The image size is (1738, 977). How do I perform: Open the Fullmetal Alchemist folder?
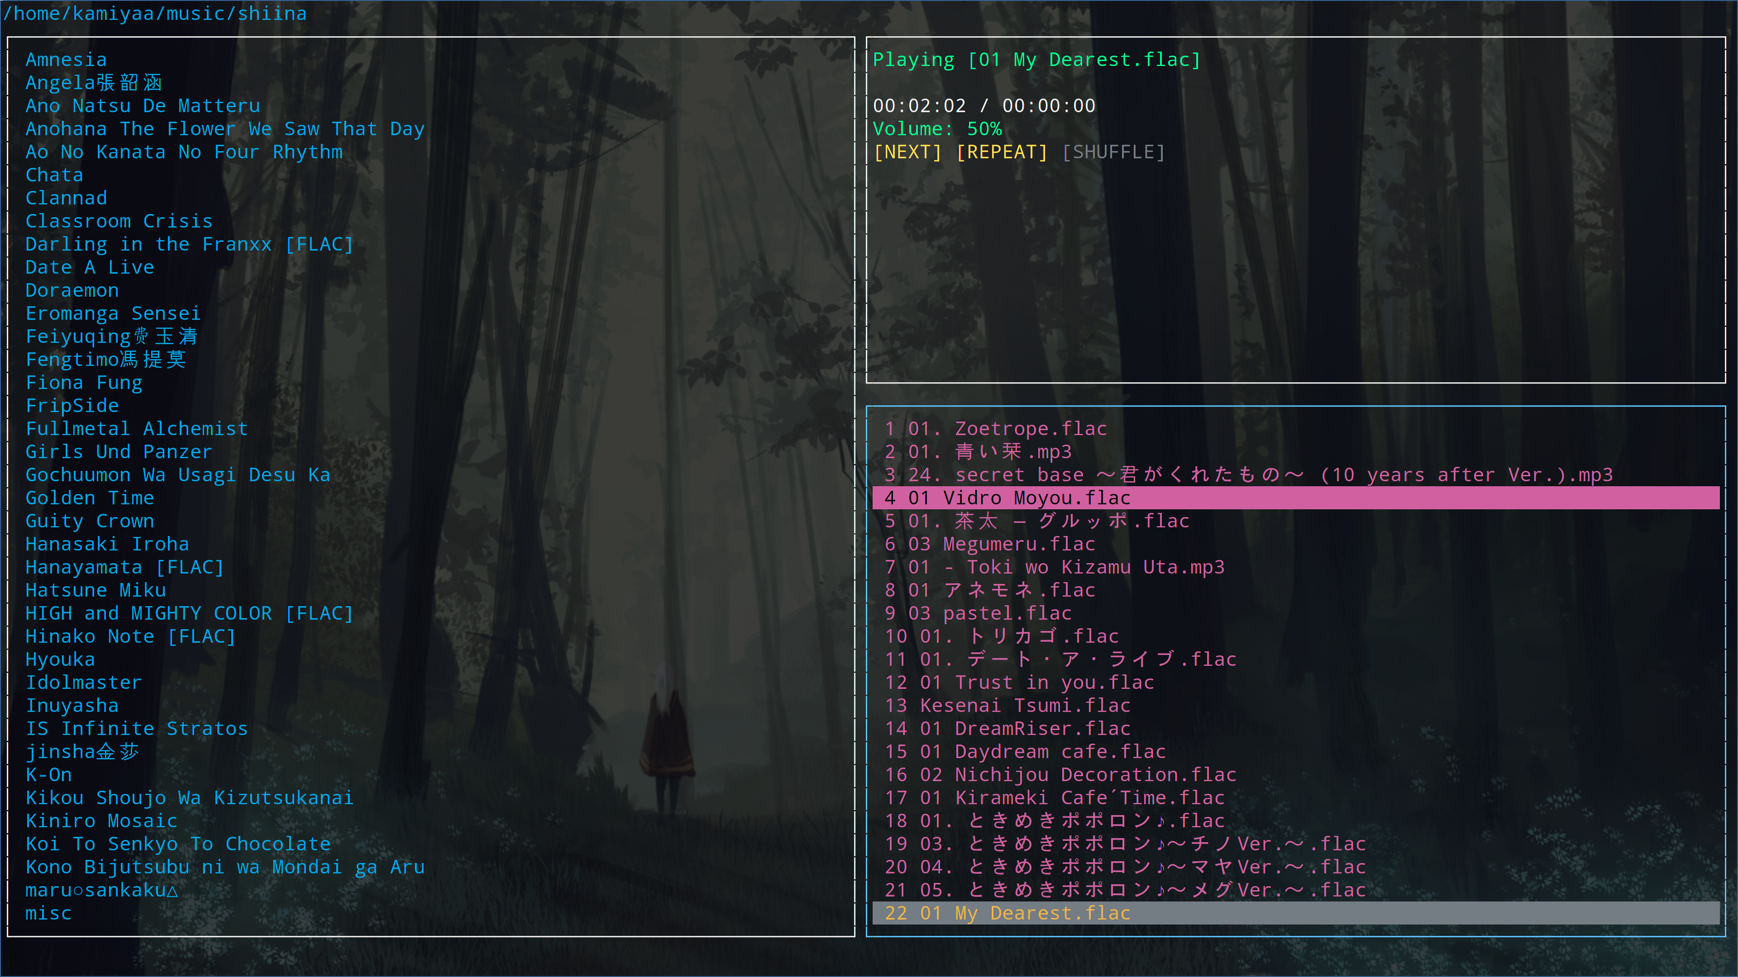pos(137,429)
